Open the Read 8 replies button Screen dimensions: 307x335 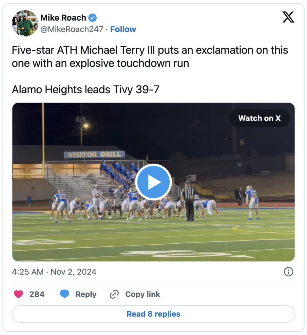pos(153,314)
